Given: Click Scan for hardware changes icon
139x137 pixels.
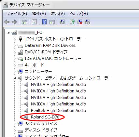Looking at the screenshot, I should (x=62, y=22).
